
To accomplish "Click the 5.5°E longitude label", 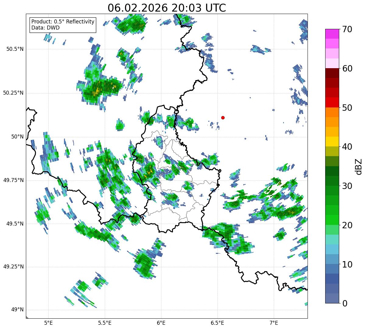I will pyautogui.click(x=105, y=323).
